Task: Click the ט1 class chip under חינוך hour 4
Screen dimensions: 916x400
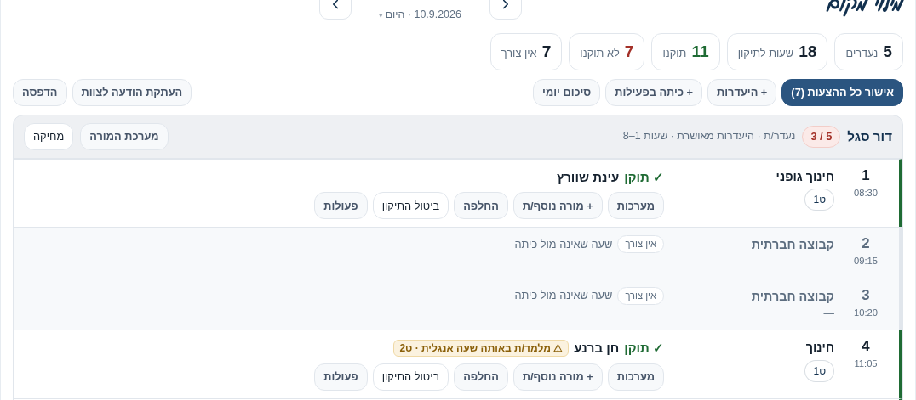Action: click(819, 371)
